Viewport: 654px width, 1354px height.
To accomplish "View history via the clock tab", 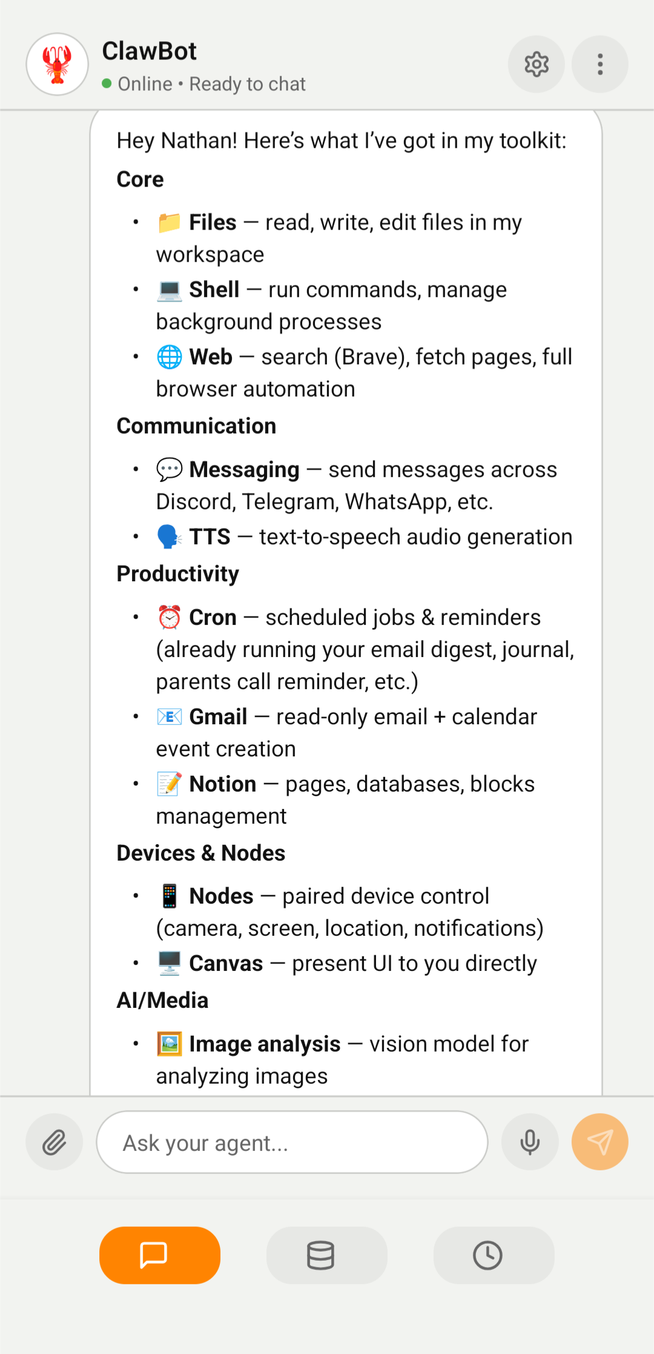I will (x=493, y=1255).
